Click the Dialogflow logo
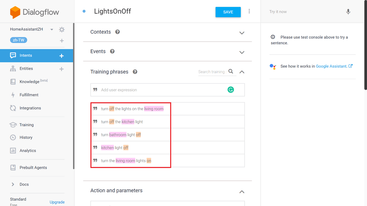This screenshot has height=206, width=367. pos(34,12)
